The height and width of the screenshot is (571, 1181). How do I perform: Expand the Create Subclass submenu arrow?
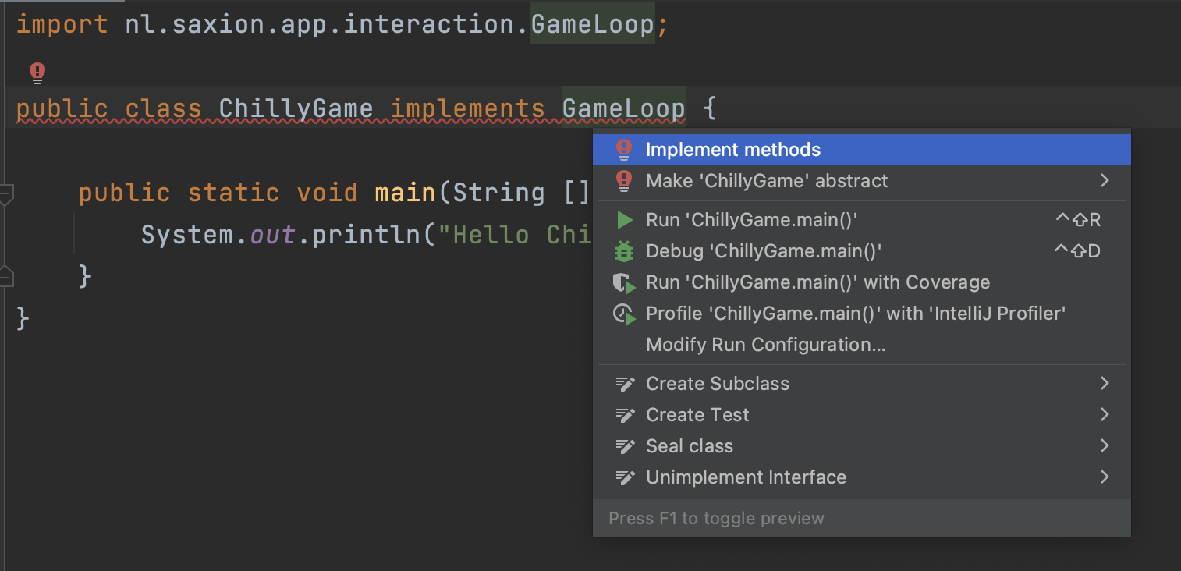pos(1105,384)
